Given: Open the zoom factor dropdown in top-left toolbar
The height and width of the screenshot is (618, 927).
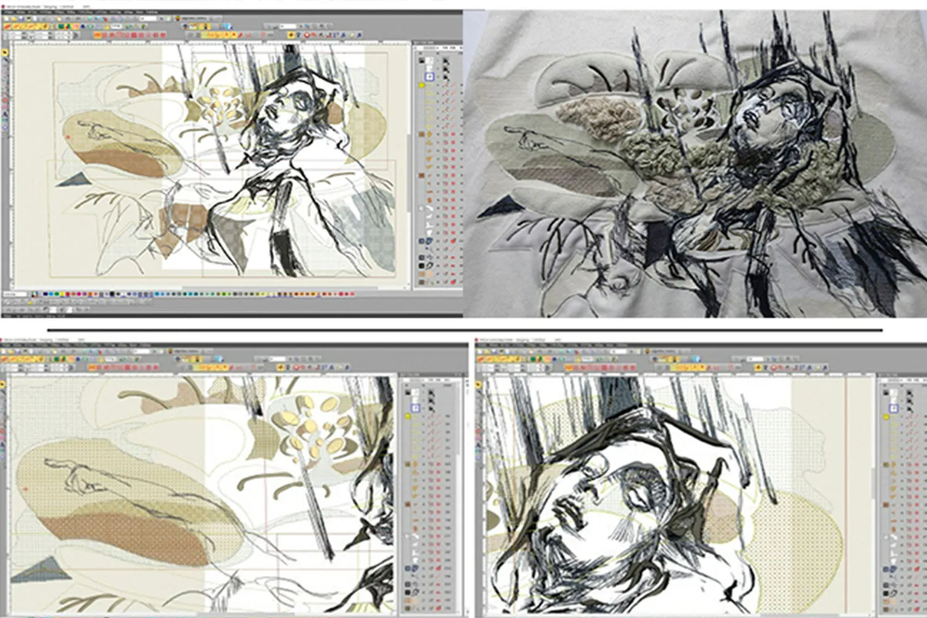Looking at the screenshot, I should pyautogui.click(x=148, y=19).
